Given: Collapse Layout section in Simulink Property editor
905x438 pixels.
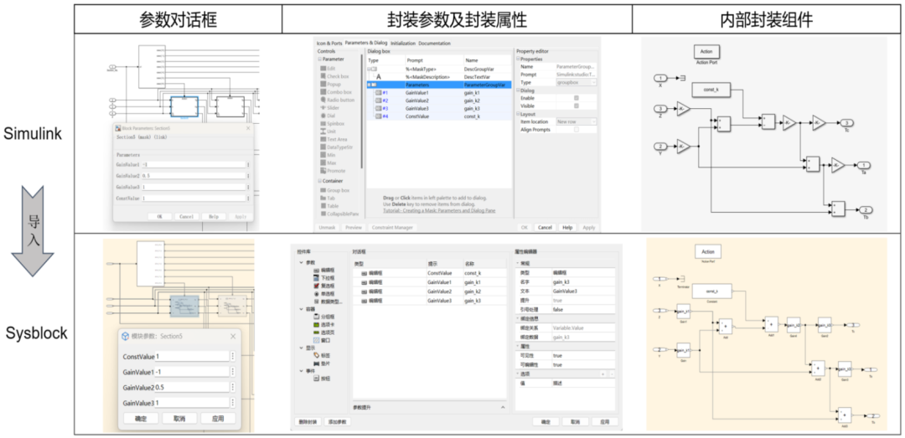Looking at the screenshot, I should coord(518,114).
